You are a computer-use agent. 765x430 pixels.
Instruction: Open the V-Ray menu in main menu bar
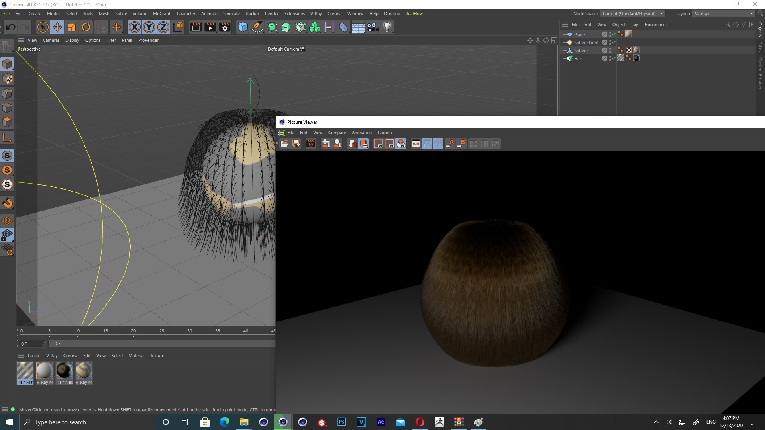point(316,14)
